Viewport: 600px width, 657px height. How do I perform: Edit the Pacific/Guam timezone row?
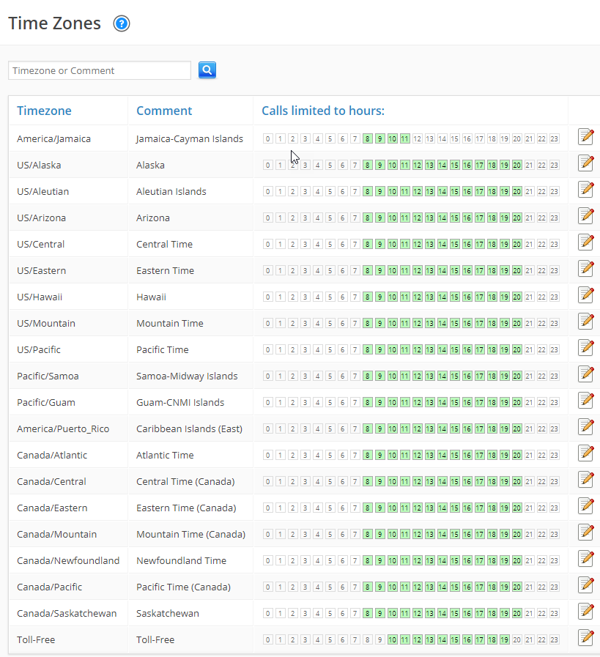pyautogui.click(x=586, y=401)
